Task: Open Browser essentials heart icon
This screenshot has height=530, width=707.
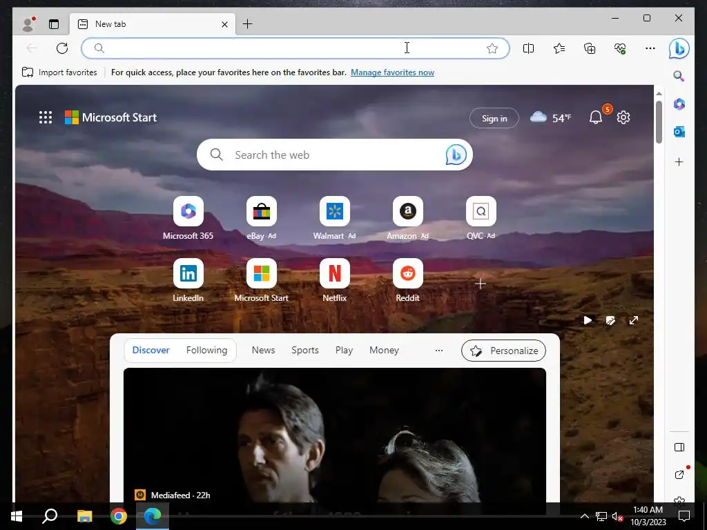Action: point(620,48)
